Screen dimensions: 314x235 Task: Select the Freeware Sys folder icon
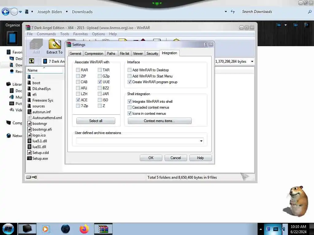coord(29,100)
